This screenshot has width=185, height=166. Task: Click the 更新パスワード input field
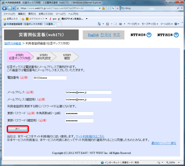[x=80, y=113]
